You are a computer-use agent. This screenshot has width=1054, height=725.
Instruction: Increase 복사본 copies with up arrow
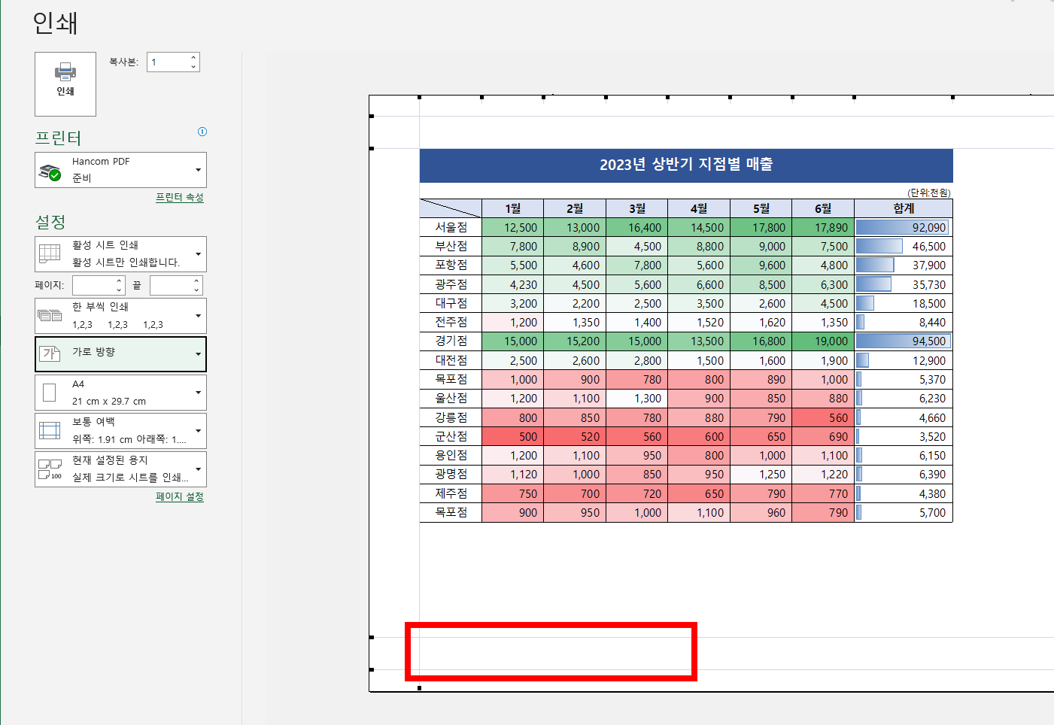pyautogui.click(x=193, y=57)
